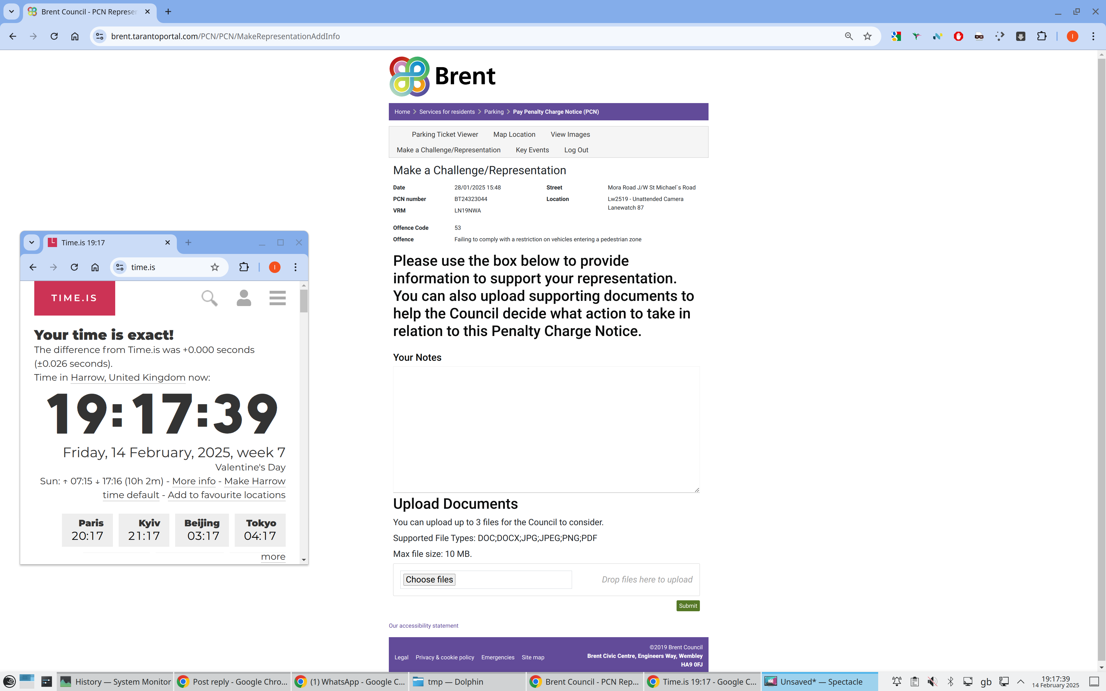Image resolution: width=1106 pixels, height=691 pixels.
Task: Open the Key Events menu item
Action: coord(532,150)
